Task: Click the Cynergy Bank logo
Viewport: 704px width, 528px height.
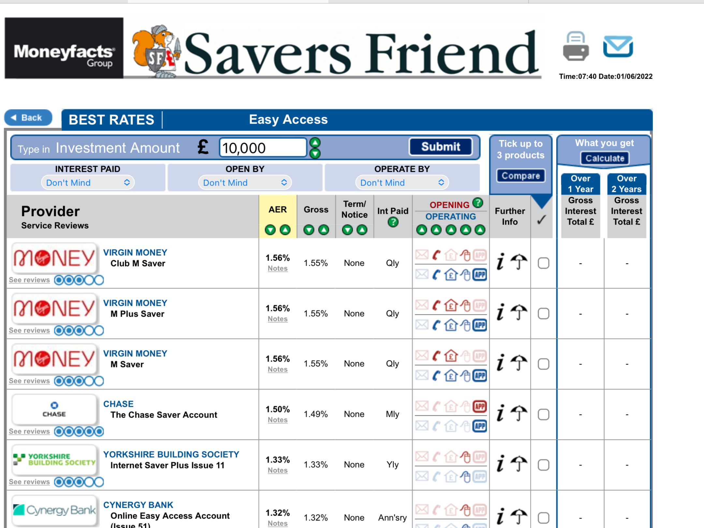Action: click(54, 510)
